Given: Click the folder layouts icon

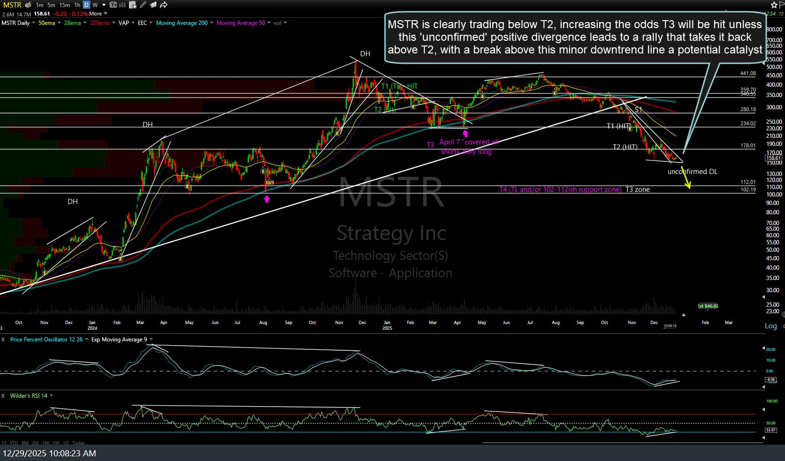Looking at the screenshot, I should 153,5.
